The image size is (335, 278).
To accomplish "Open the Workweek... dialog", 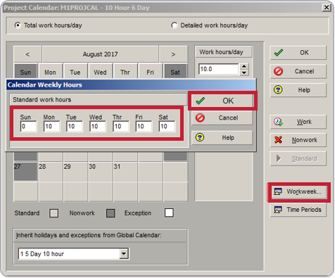I will pyautogui.click(x=298, y=191).
